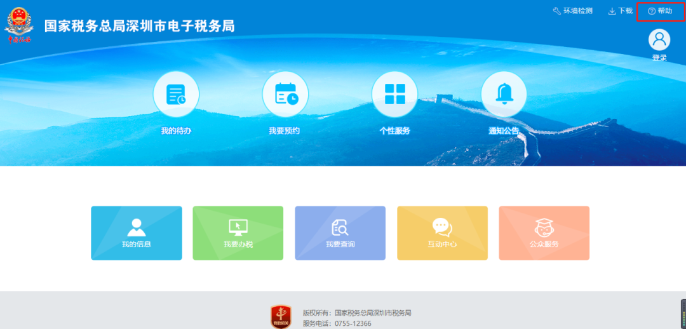Viewport: 686px width, 329px height.
Task: Open 通知公告 bell icon
Action: (504, 94)
